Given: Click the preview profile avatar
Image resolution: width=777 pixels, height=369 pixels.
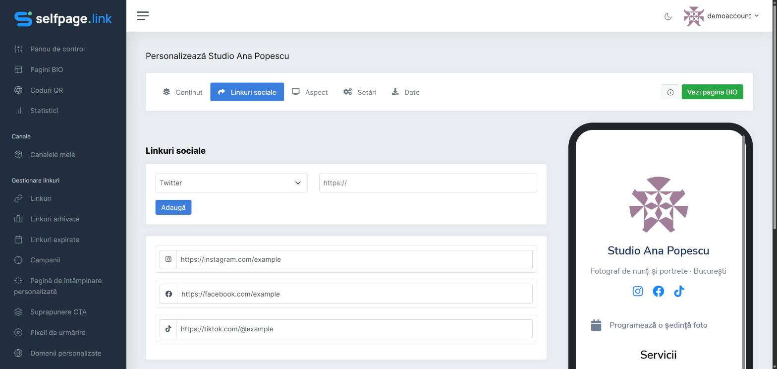Looking at the screenshot, I should (659, 204).
